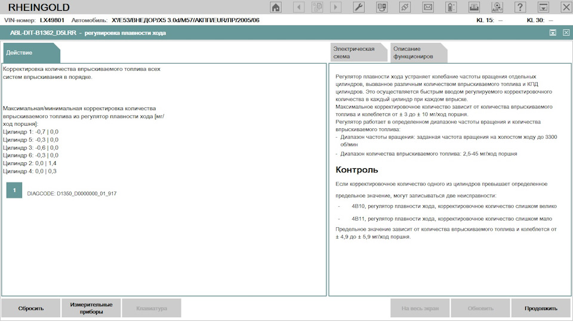Click the На весь экран button
573x322 pixels.
point(420,308)
